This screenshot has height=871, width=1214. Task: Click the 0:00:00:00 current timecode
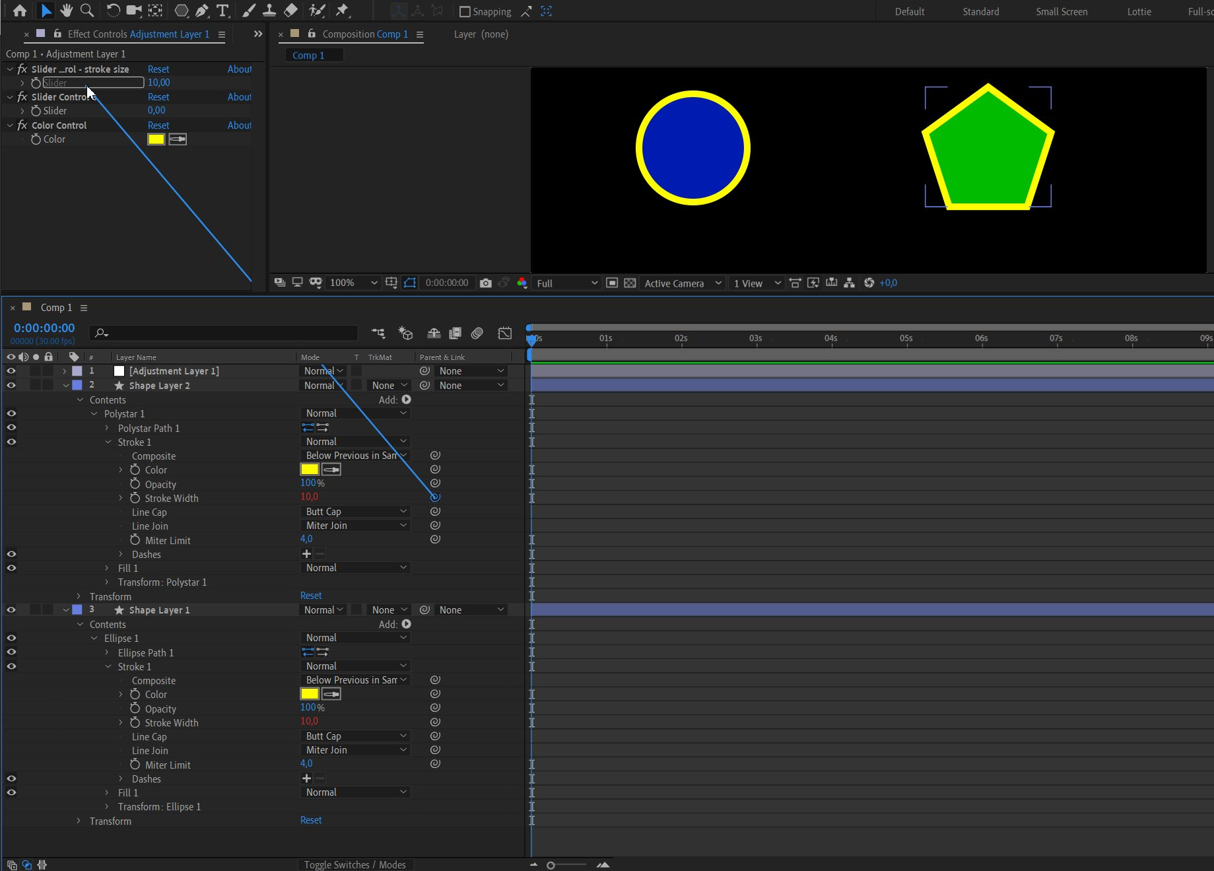pos(44,328)
